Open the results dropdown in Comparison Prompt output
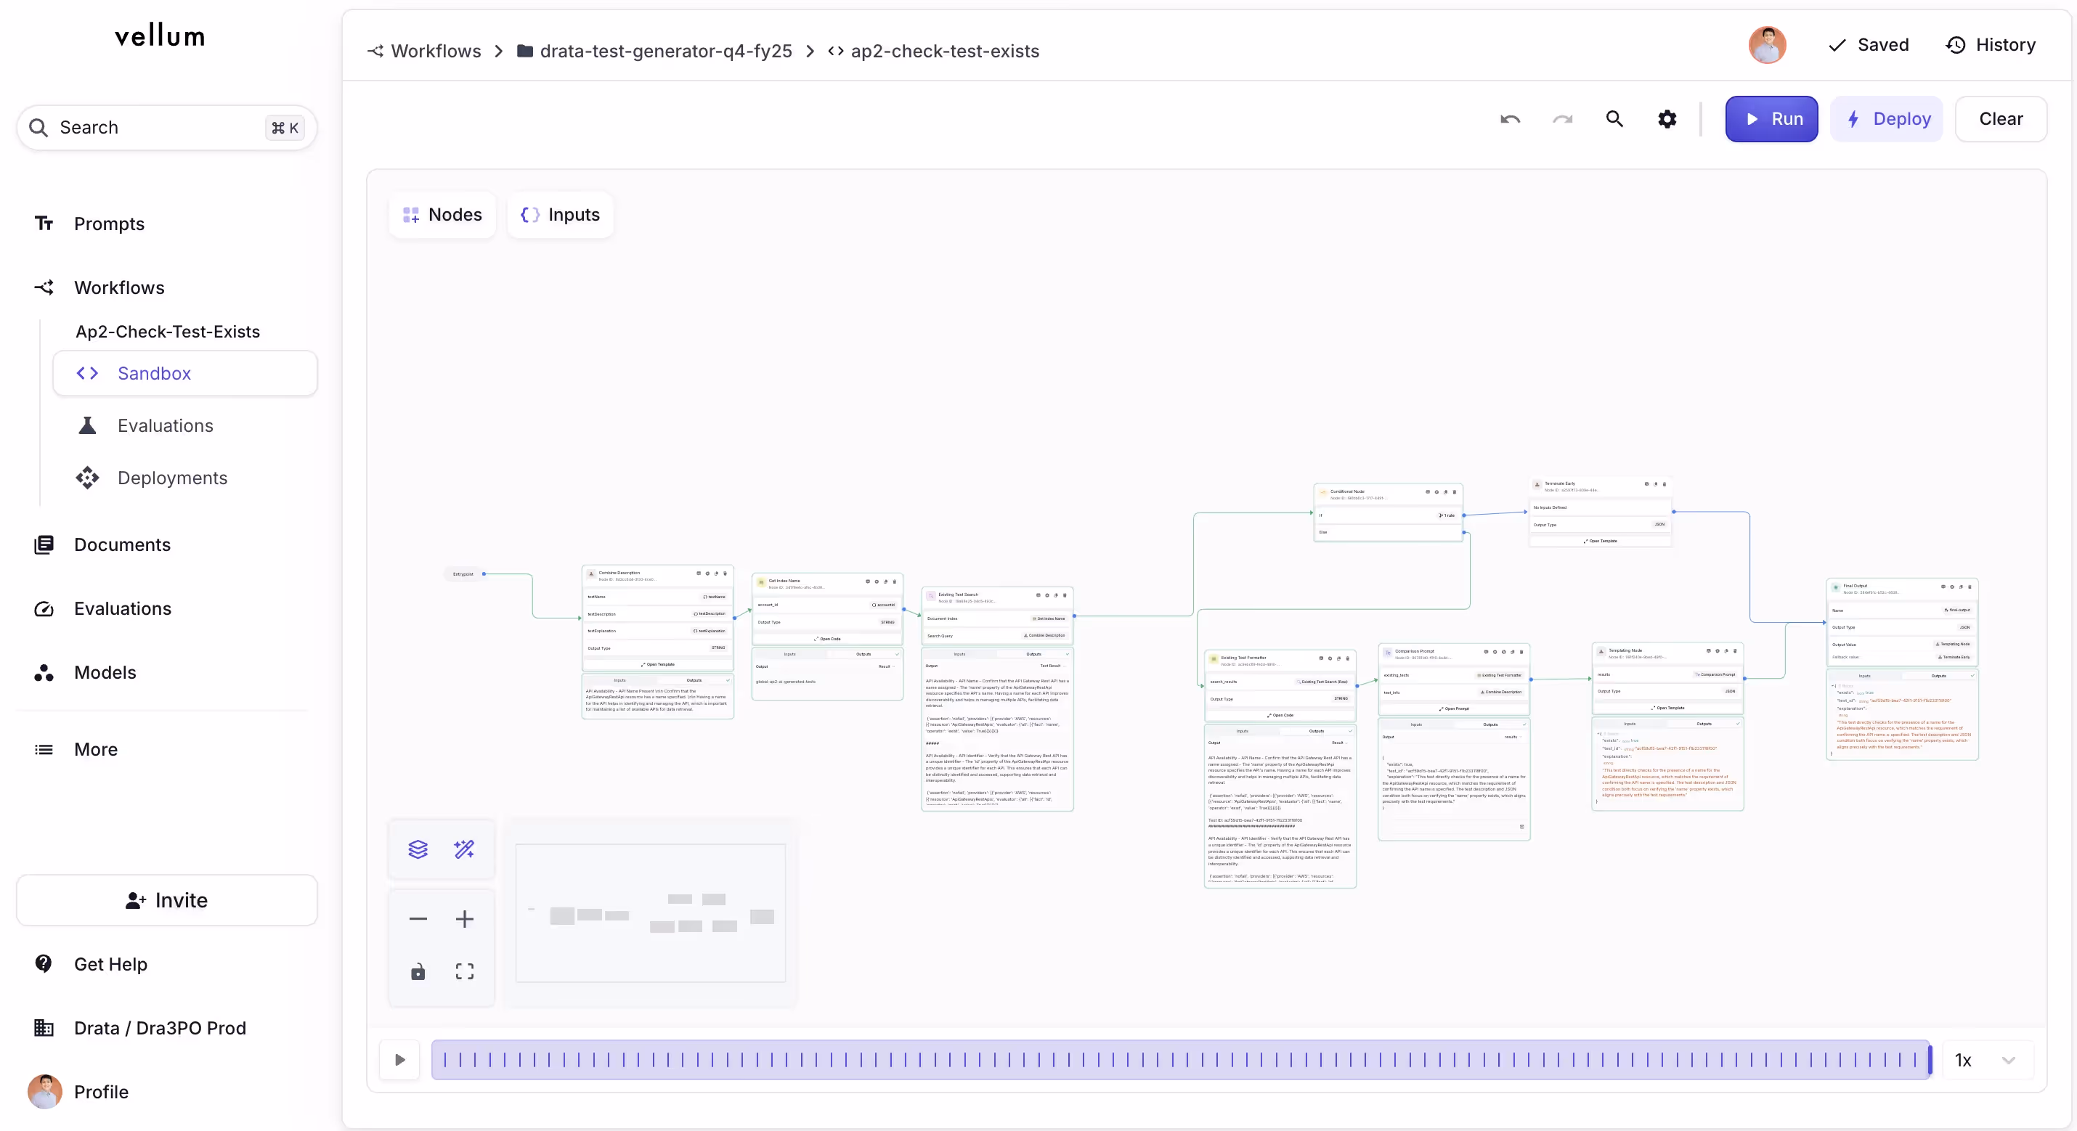2077x1131 pixels. tap(1512, 737)
